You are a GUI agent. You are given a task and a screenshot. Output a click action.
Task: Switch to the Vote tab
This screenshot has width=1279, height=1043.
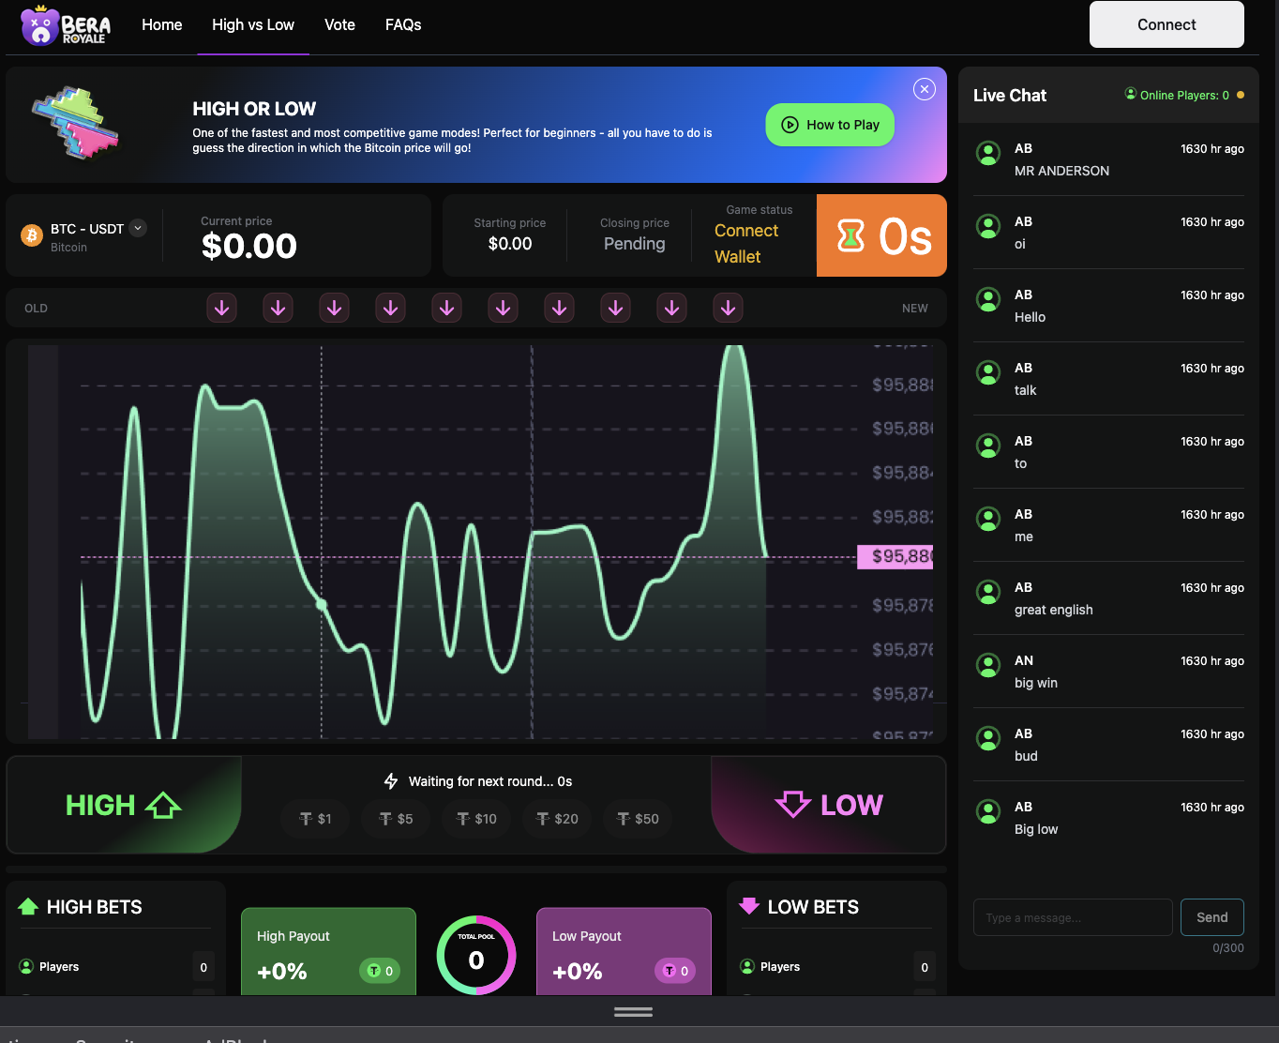tap(339, 24)
